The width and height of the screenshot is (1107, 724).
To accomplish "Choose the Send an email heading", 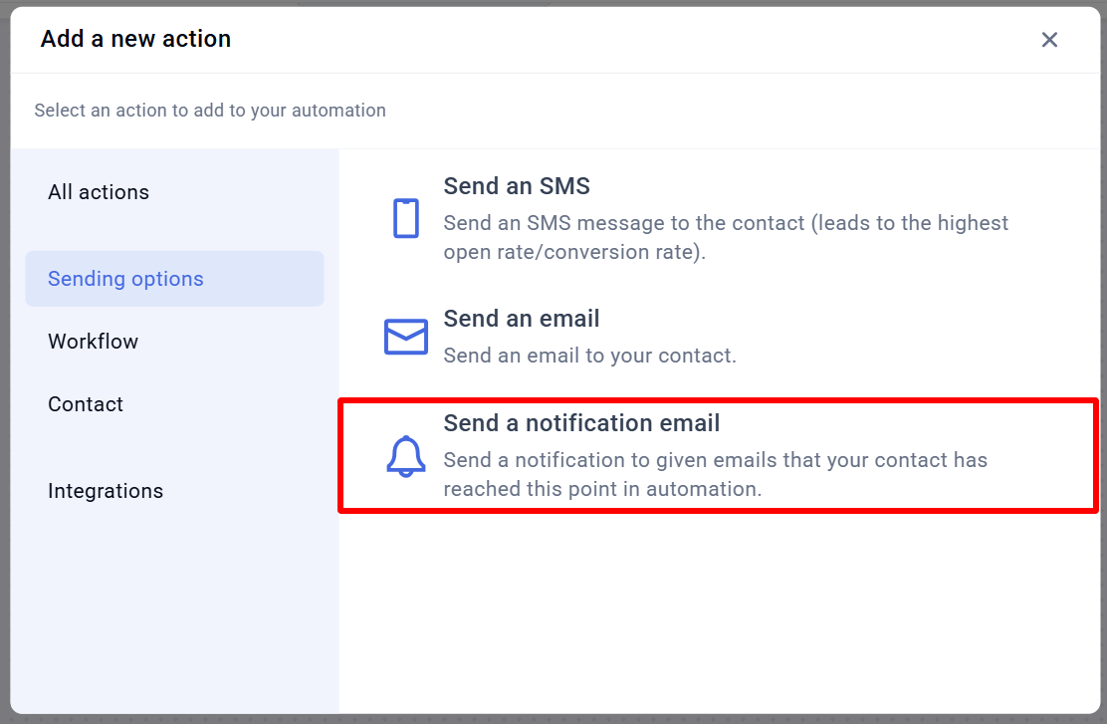I will (521, 319).
